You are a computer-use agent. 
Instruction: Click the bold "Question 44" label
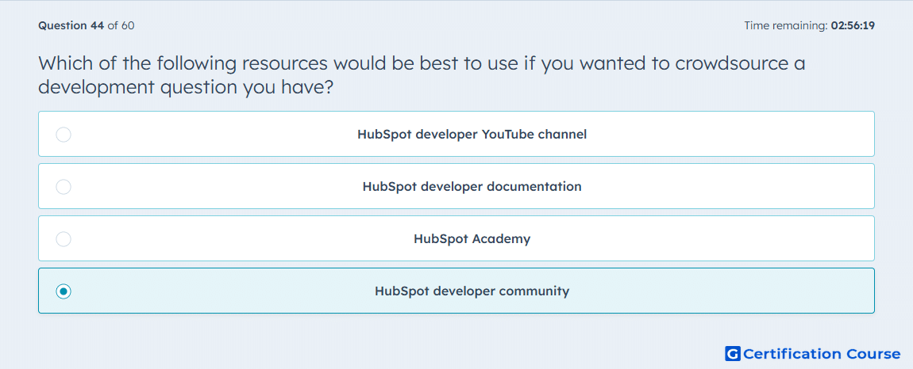click(x=71, y=25)
